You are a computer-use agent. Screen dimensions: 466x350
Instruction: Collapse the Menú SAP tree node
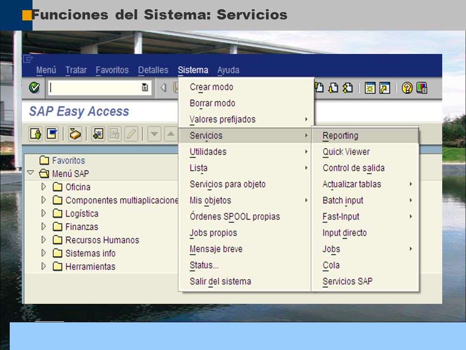click(x=30, y=173)
